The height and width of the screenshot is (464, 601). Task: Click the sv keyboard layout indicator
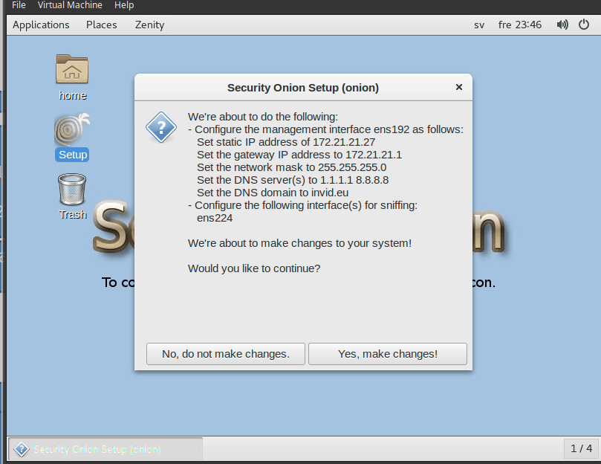pyautogui.click(x=479, y=25)
